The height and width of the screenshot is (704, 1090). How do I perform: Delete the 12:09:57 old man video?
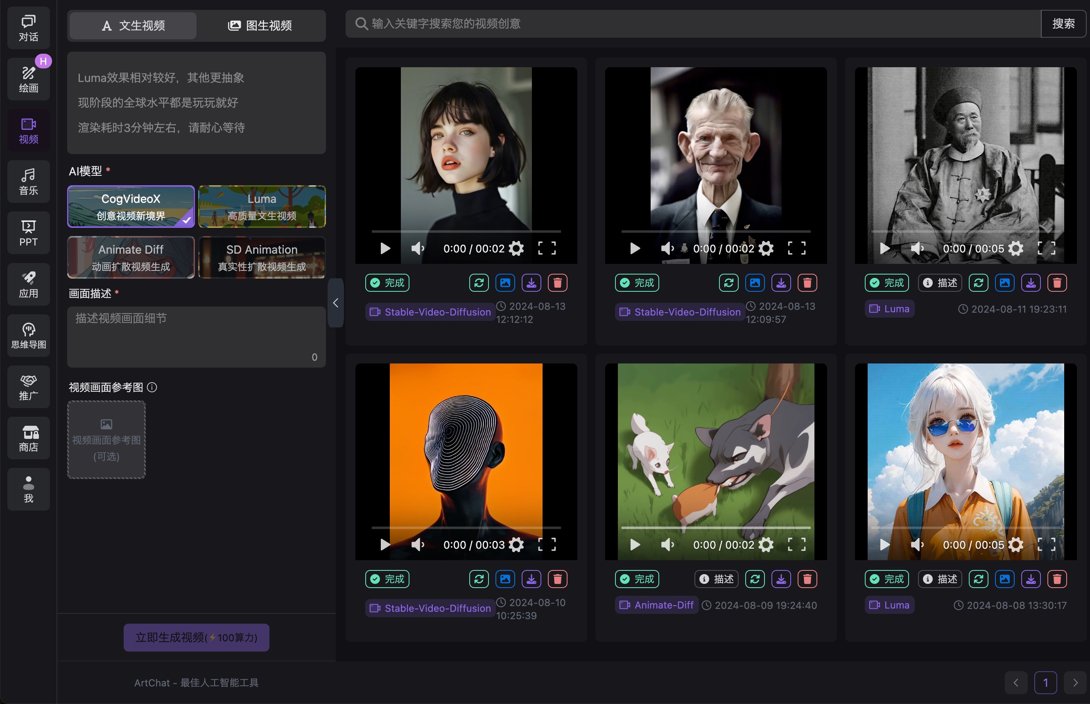807,282
